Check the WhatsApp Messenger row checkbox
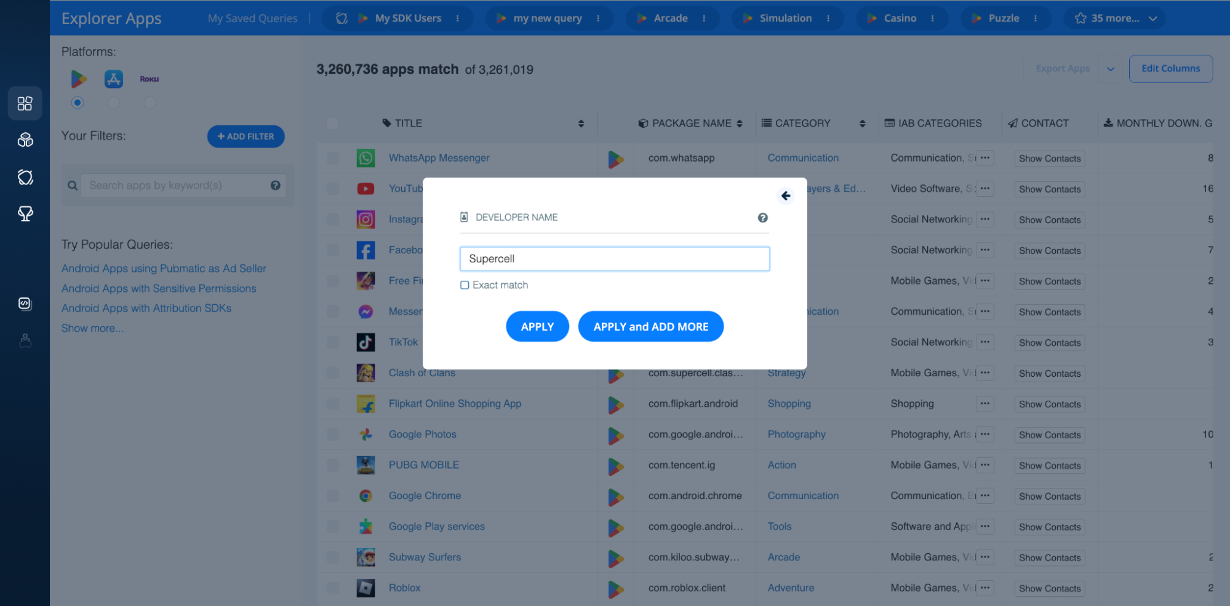This screenshot has height=606, width=1230. 332,158
